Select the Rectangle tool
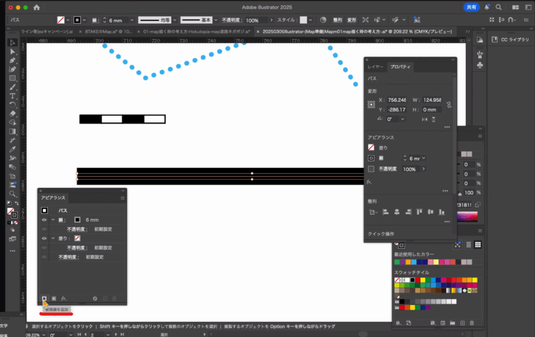This screenshot has width=535, height=337. click(x=13, y=78)
